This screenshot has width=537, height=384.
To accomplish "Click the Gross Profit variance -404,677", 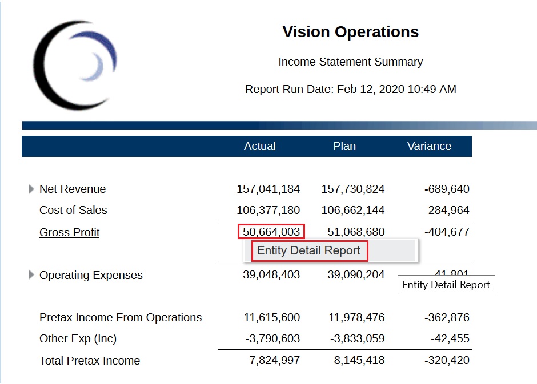I will pos(449,232).
